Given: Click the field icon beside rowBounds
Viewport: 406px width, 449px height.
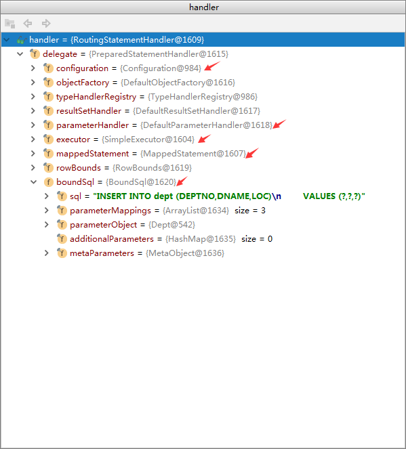Looking at the screenshot, I should coord(48,167).
